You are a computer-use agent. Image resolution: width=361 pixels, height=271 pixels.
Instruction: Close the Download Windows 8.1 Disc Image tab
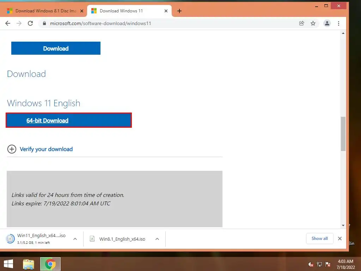pos(82,11)
